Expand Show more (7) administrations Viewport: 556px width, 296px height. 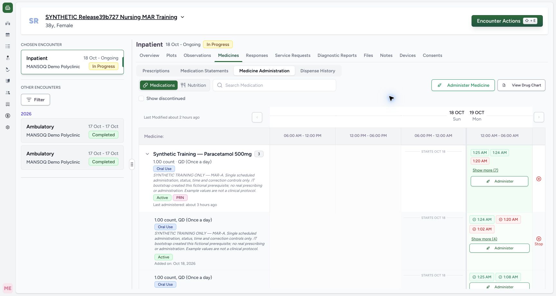pos(485,170)
